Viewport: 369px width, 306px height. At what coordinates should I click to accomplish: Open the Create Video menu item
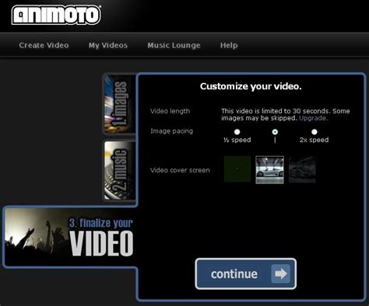(x=44, y=45)
